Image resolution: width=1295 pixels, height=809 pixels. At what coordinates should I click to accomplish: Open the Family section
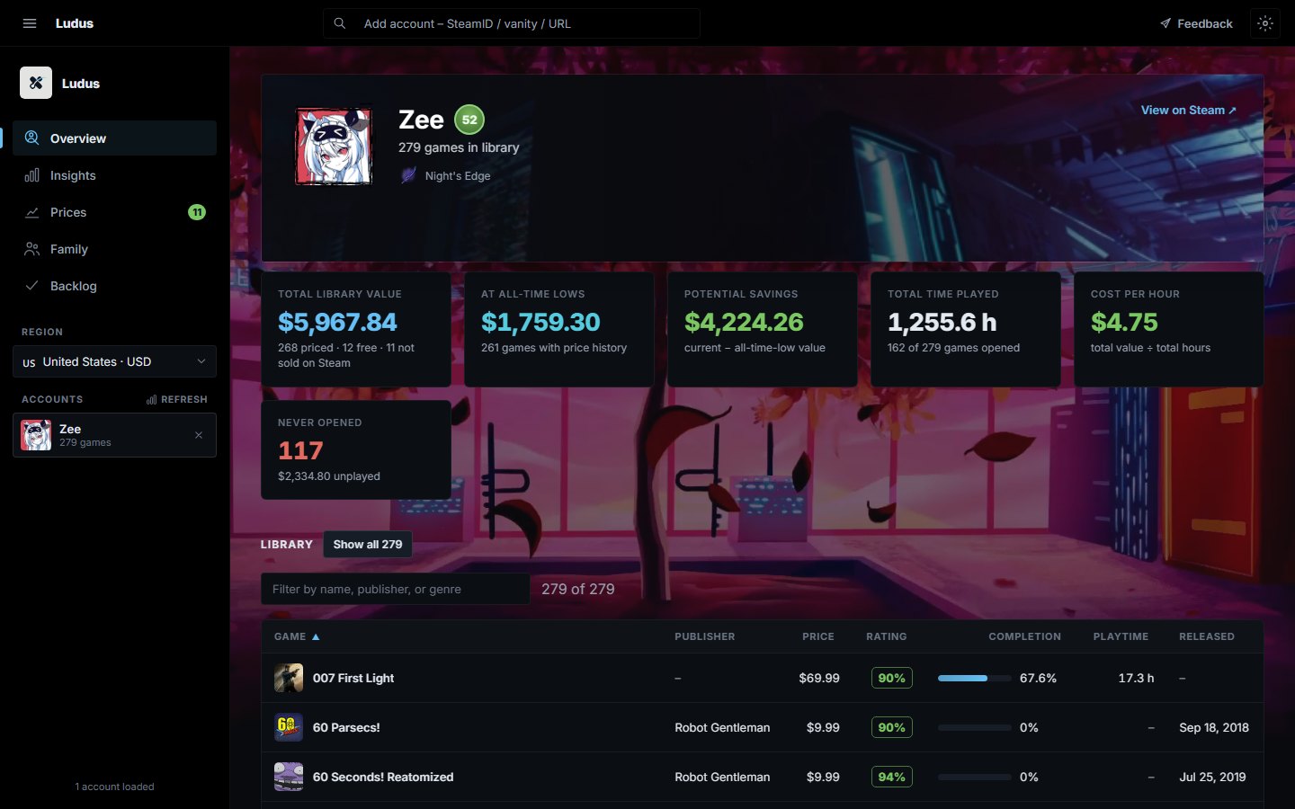pos(114,249)
